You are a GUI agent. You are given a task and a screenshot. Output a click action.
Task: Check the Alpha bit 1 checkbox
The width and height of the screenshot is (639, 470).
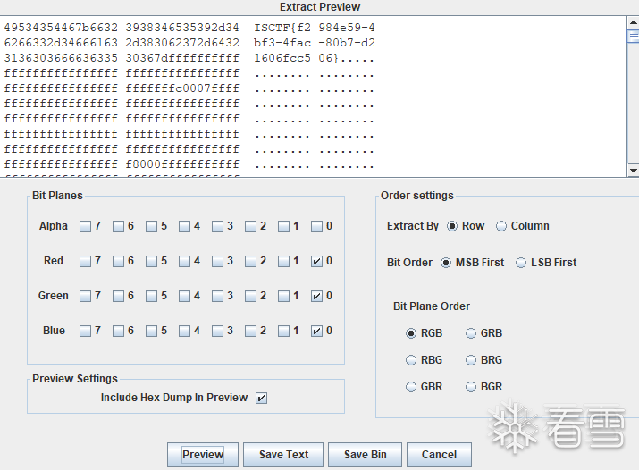pyautogui.click(x=283, y=226)
